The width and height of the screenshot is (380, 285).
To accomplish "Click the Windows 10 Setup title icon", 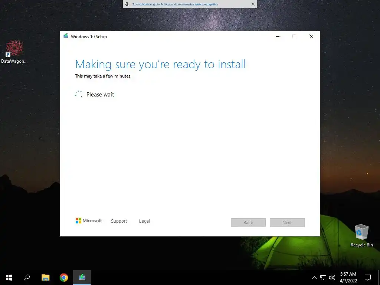I will click(x=66, y=36).
